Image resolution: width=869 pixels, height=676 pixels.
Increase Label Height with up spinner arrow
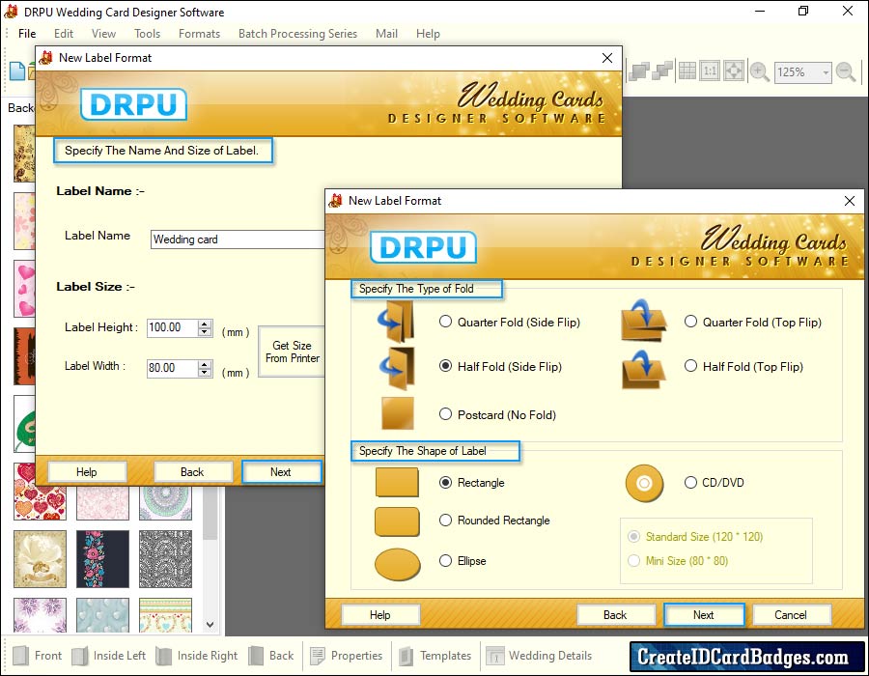coord(205,324)
